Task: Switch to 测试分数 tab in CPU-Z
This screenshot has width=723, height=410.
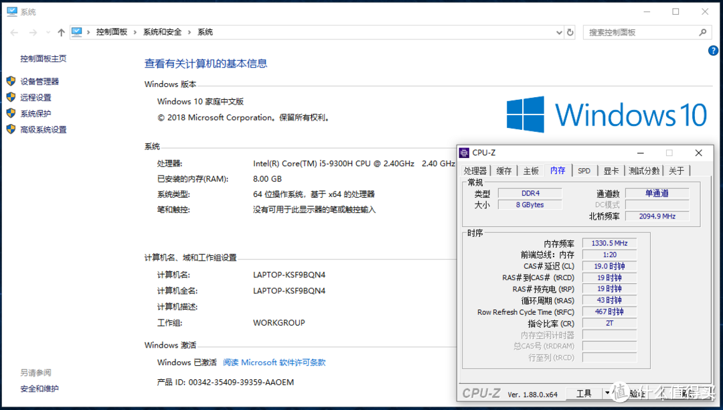Action: (644, 171)
